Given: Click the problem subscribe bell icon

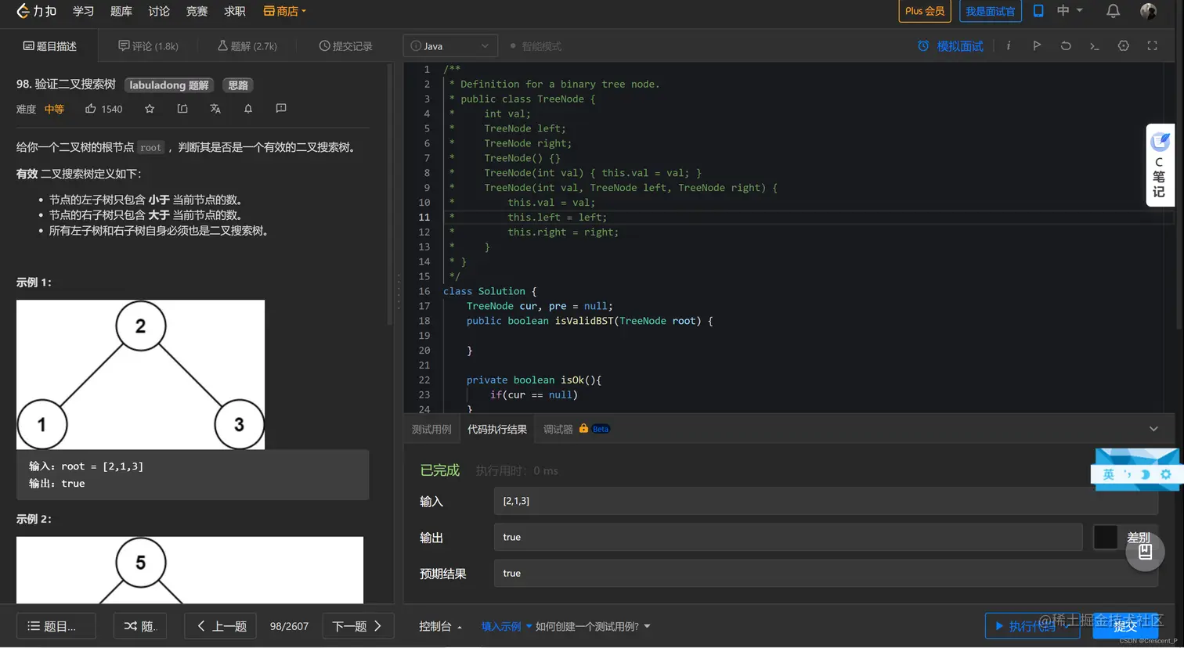Looking at the screenshot, I should click(x=248, y=109).
